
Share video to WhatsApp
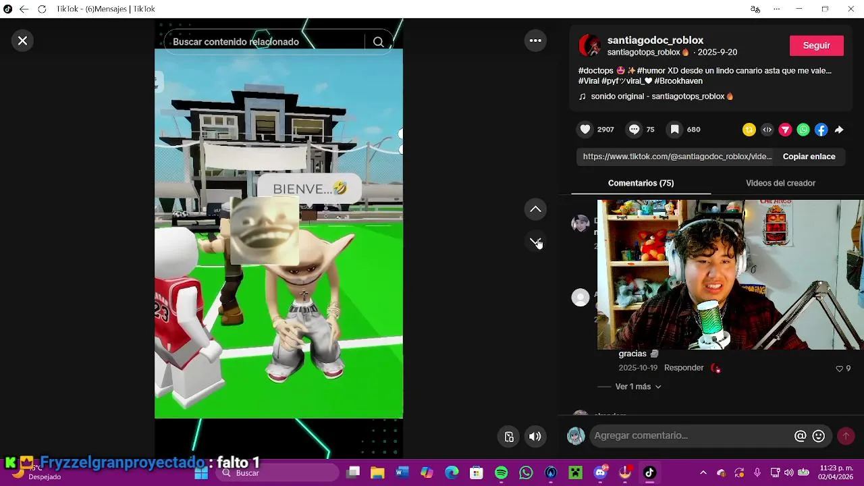click(803, 130)
